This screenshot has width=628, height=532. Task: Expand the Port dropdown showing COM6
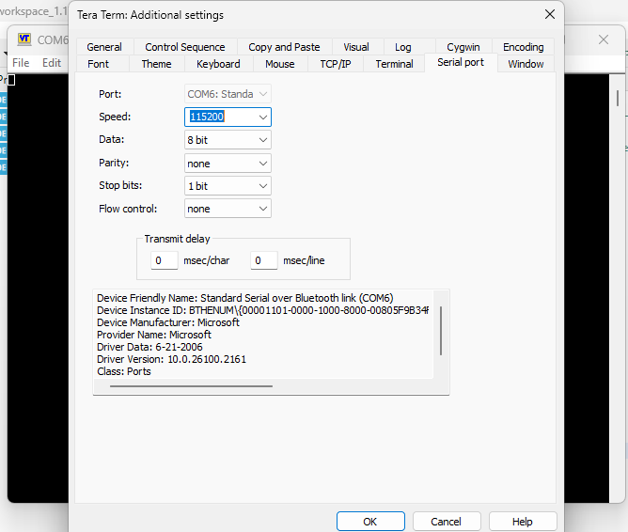(228, 94)
